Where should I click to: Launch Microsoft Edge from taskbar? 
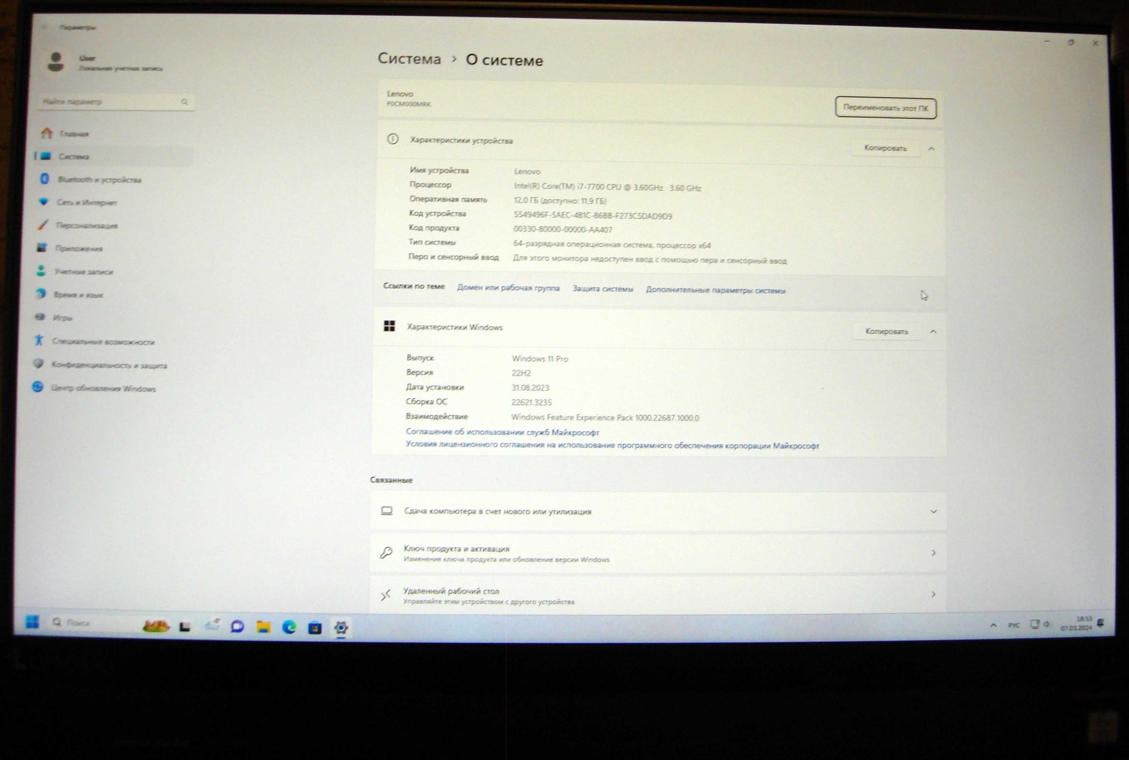tap(289, 627)
